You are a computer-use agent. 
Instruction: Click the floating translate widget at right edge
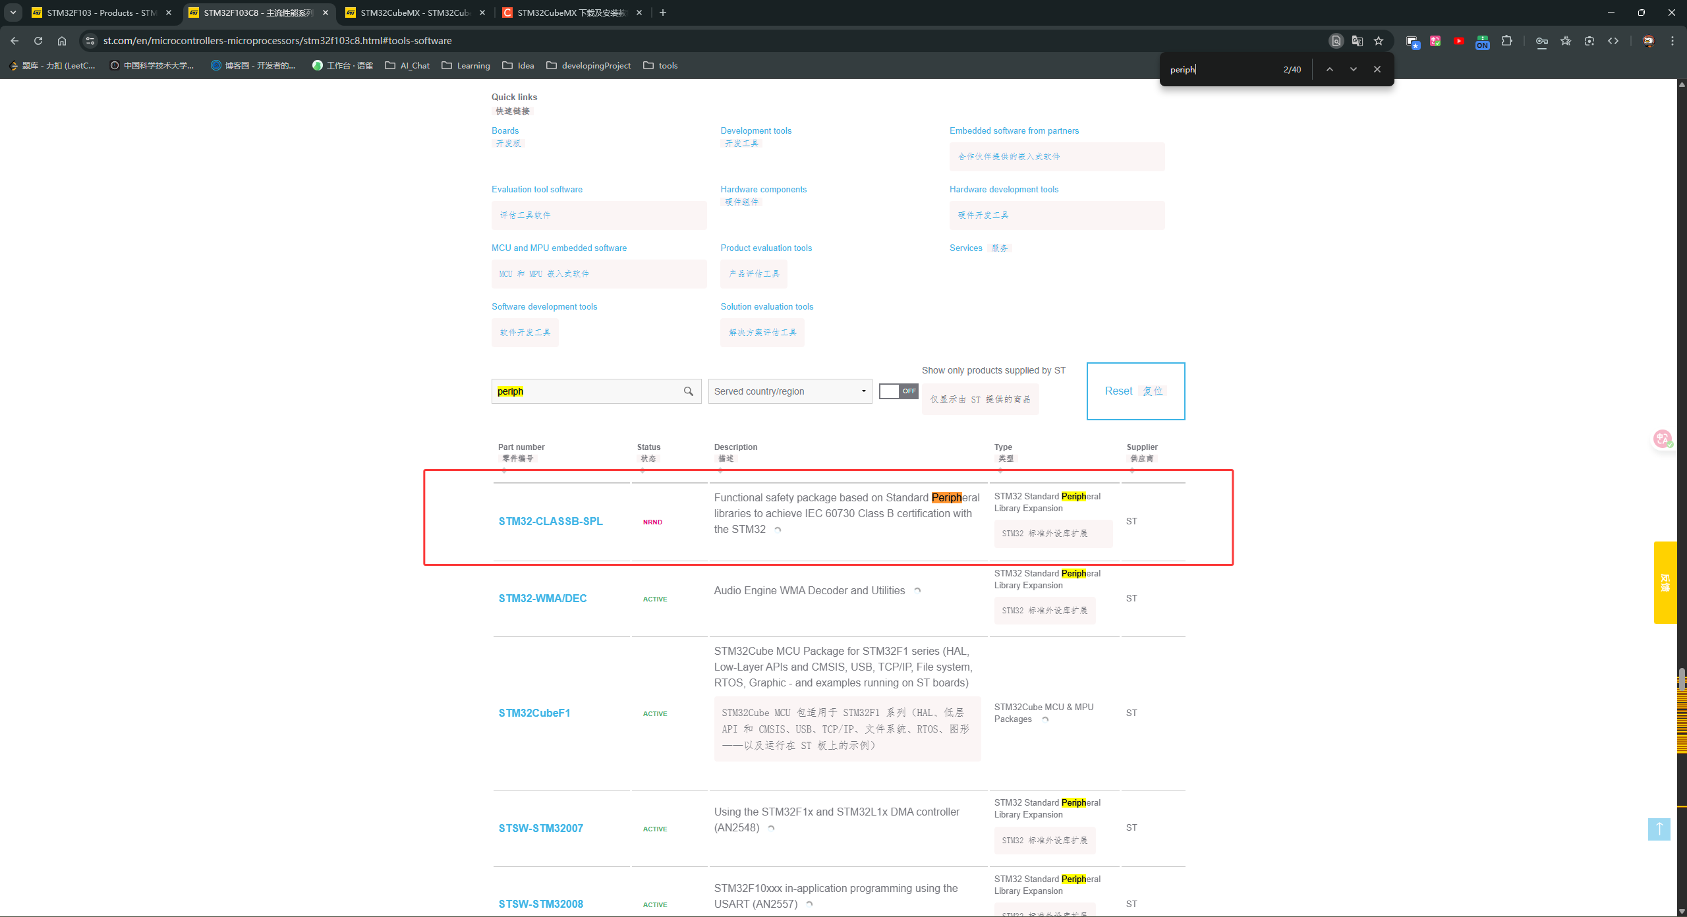pyautogui.click(x=1663, y=439)
